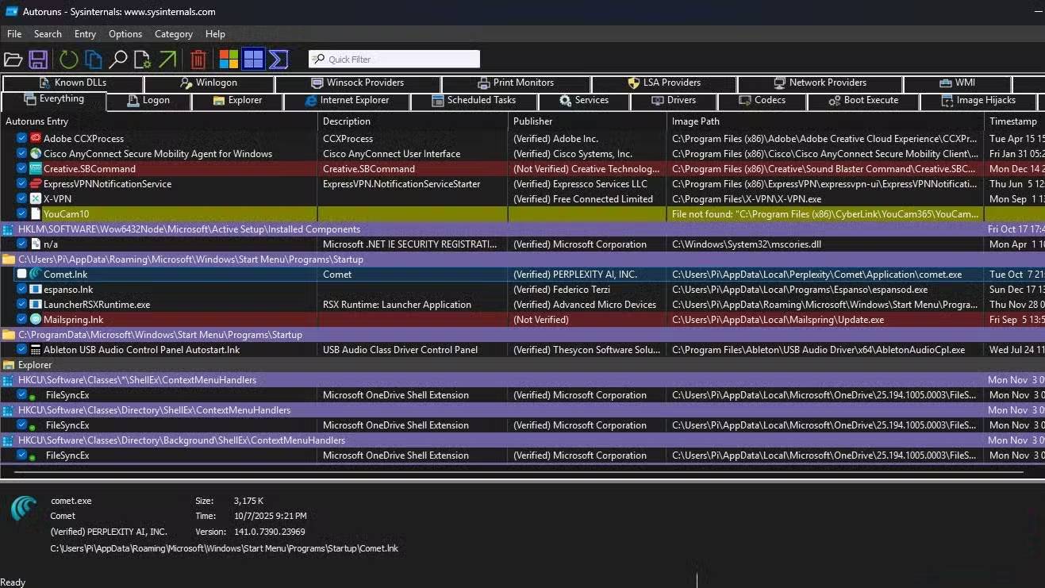This screenshot has width=1045, height=588.
Task: Toggle the colored Microsoft logo filter icon
Action: (229, 60)
